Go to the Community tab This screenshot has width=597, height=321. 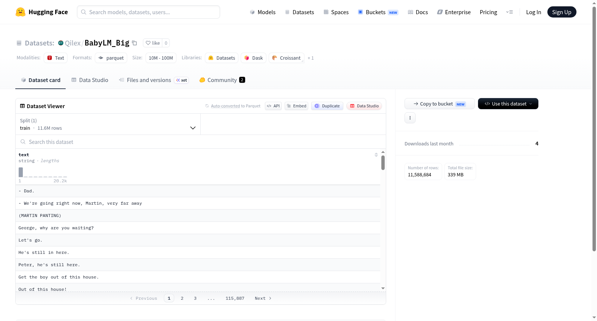pyautogui.click(x=222, y=80)
